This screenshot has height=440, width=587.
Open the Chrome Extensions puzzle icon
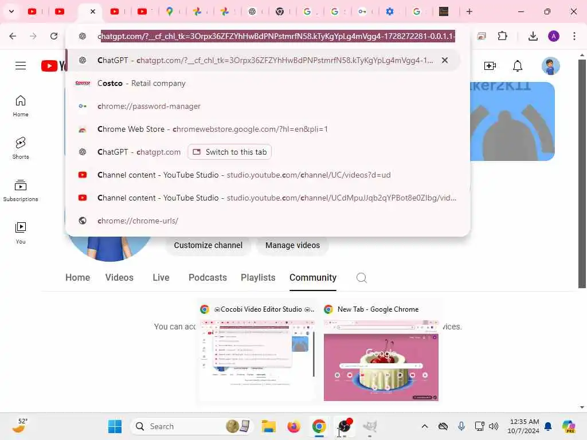point(502,36)
